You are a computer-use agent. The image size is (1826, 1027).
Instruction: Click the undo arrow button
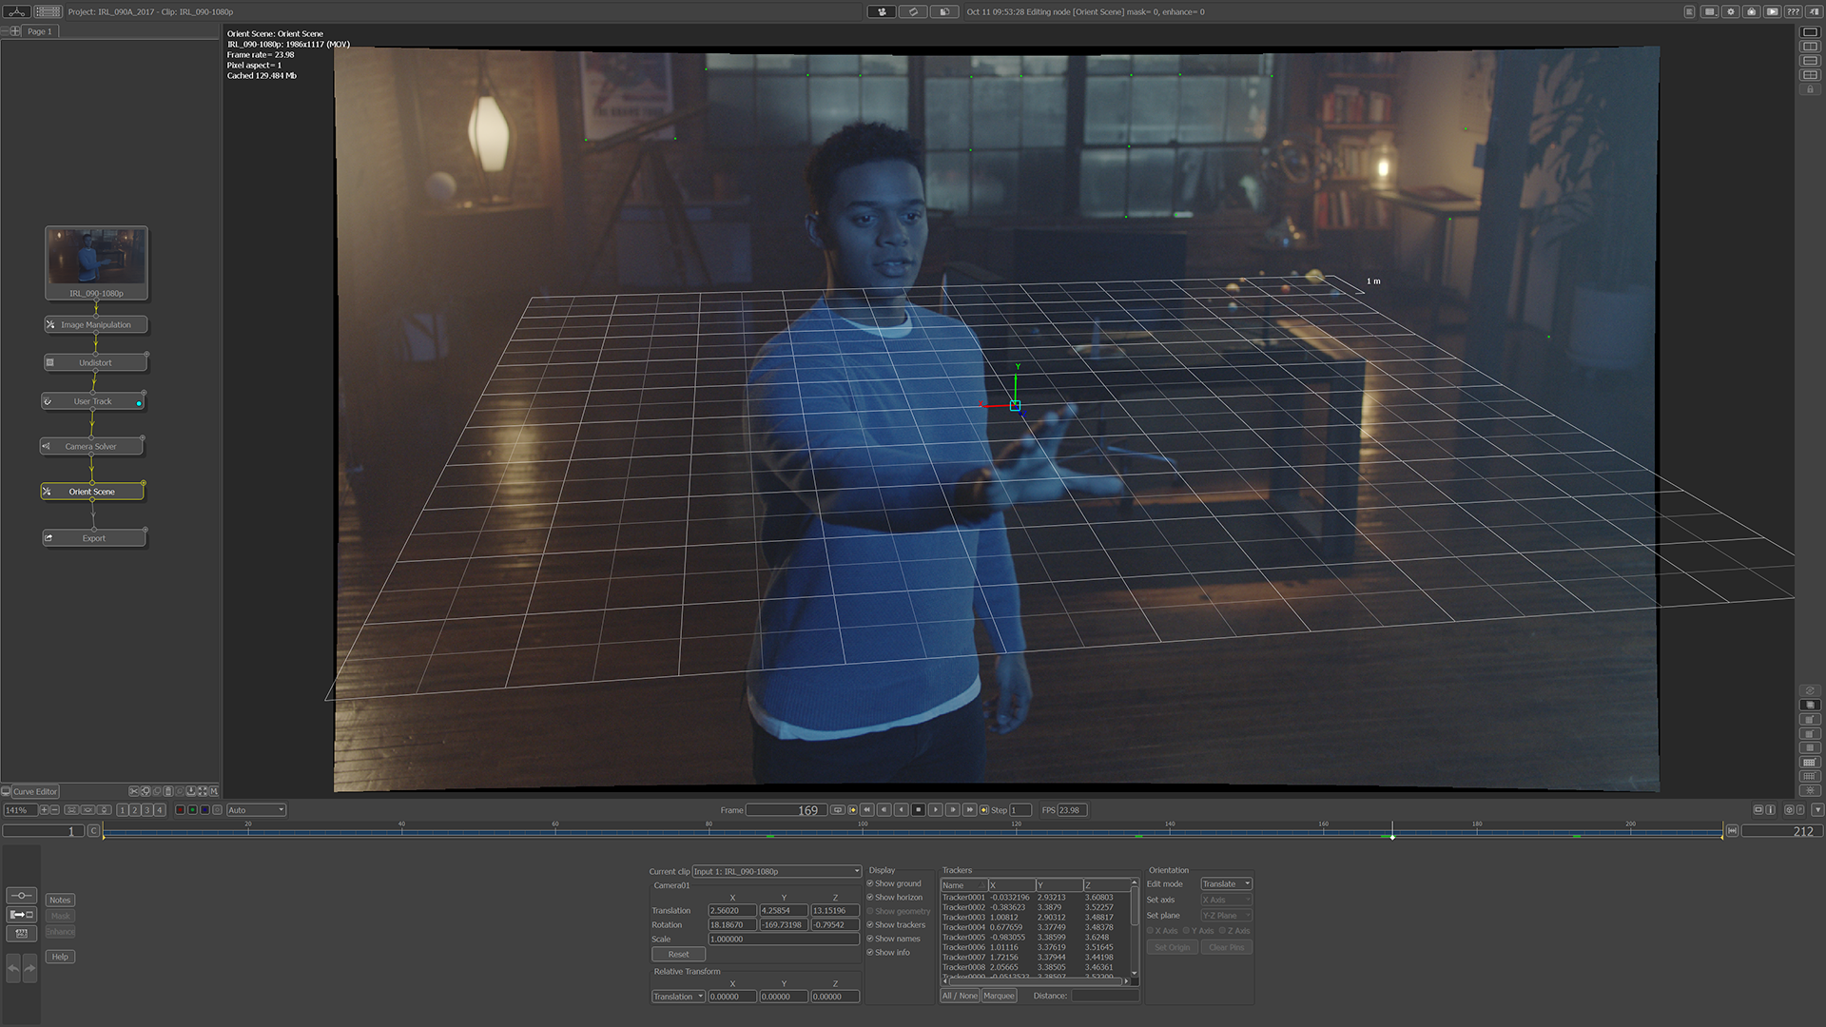[13, 969]
